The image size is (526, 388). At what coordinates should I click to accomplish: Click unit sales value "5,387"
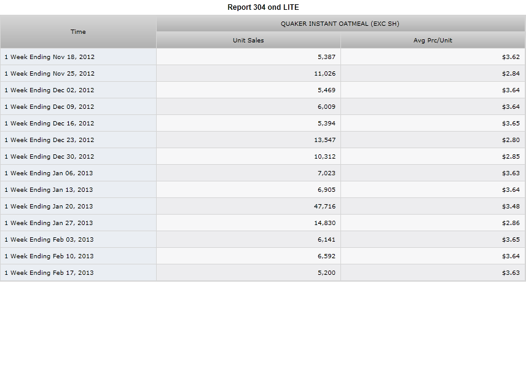point(326,57)
